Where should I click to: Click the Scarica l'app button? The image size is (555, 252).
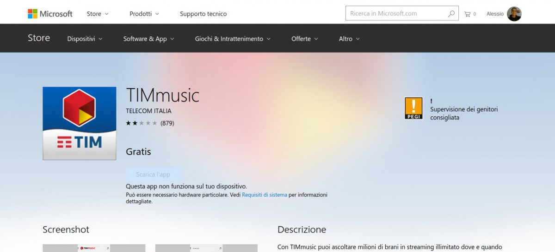point(153,174)
